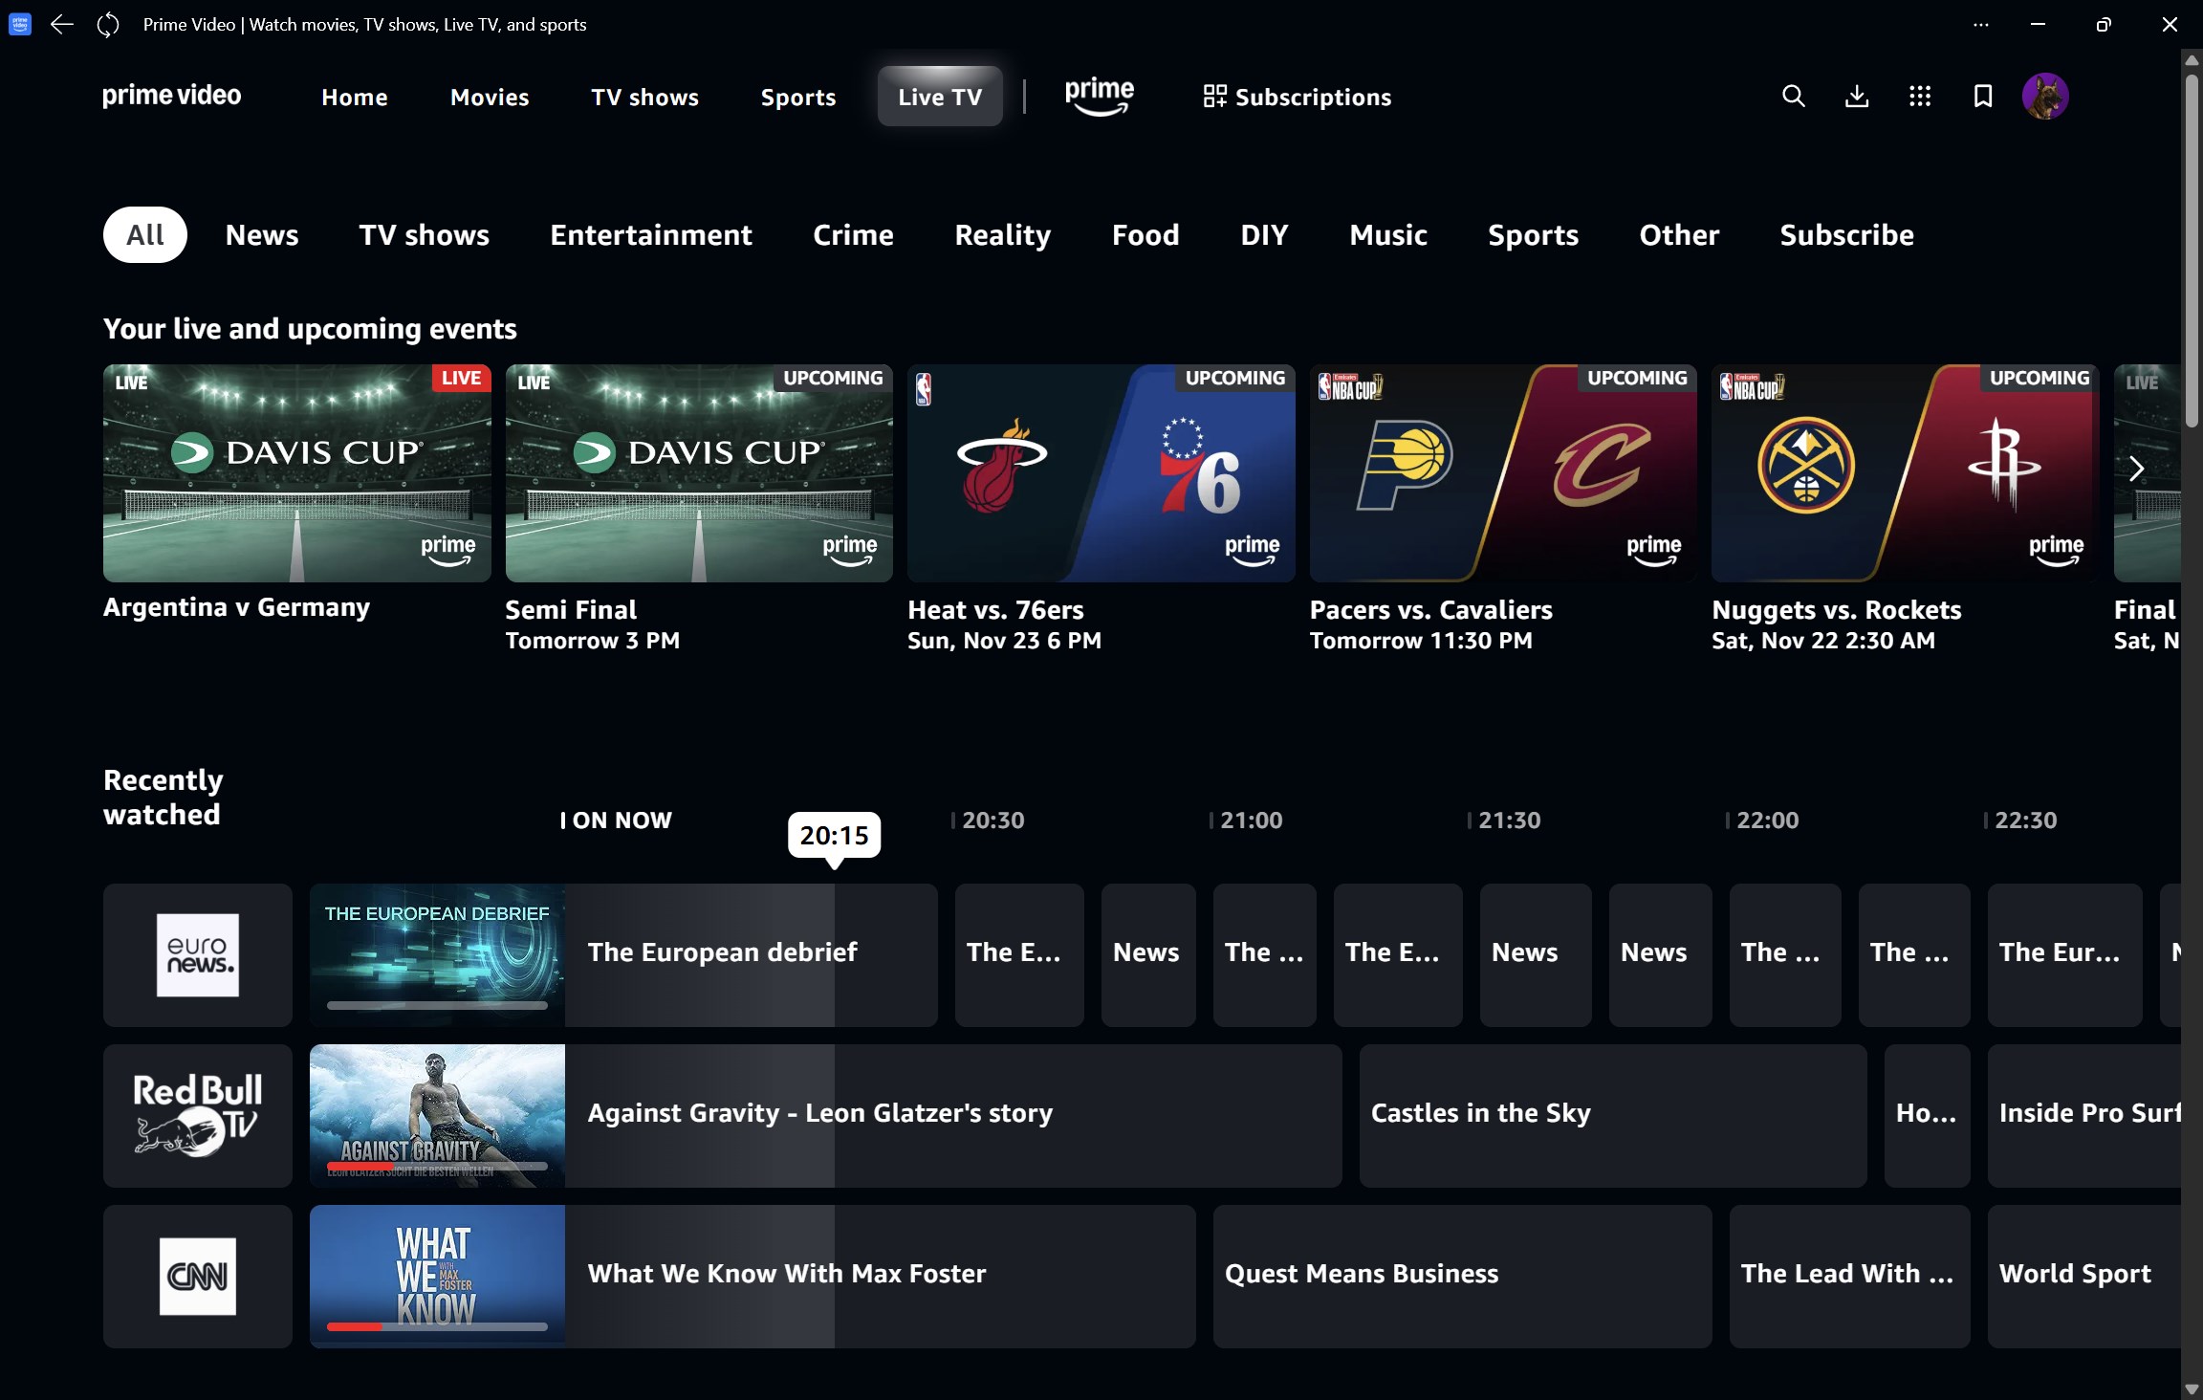Open your Watchlist via bookmark icon

[1982, 96]
